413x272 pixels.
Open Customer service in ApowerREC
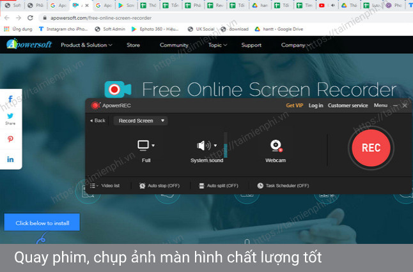coord(348,105)
